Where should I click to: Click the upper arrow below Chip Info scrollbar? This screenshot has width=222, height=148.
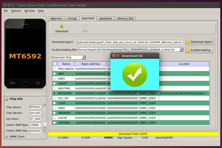pos(45,128)
